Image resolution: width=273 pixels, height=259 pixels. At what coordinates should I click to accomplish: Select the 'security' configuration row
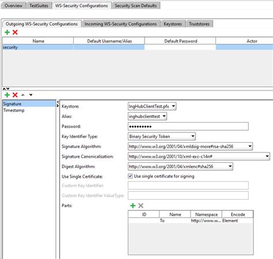(x=138, y=47)
